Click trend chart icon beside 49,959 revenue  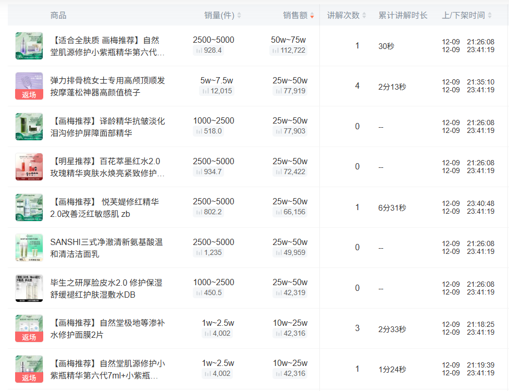279,253
